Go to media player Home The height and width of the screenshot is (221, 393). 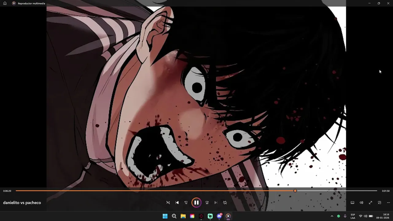click(5, 3)
